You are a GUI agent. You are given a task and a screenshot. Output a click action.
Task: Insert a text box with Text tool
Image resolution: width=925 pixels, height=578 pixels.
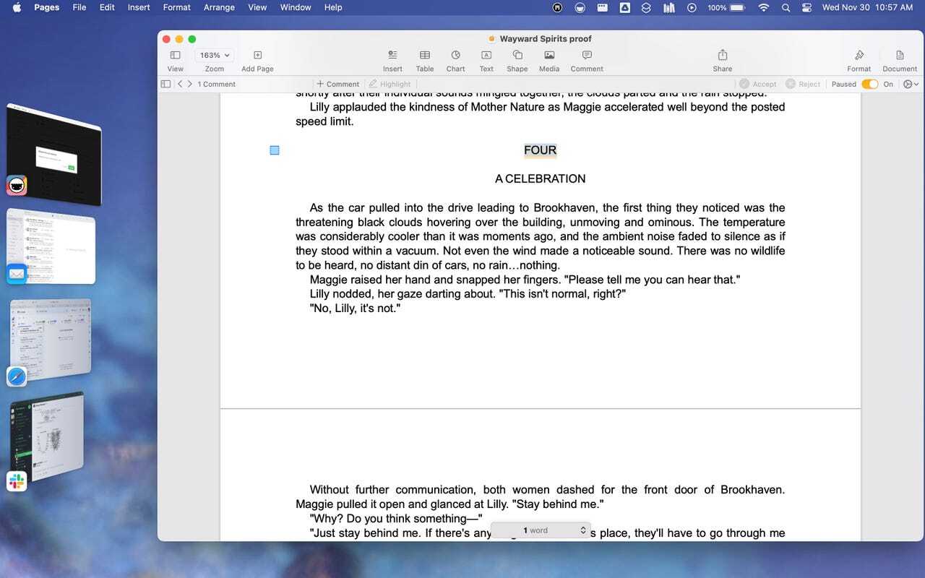point(486,60)
